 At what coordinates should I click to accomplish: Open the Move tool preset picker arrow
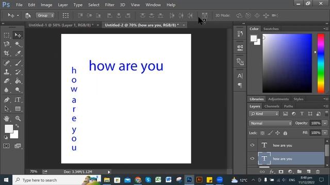pos(18,15)
